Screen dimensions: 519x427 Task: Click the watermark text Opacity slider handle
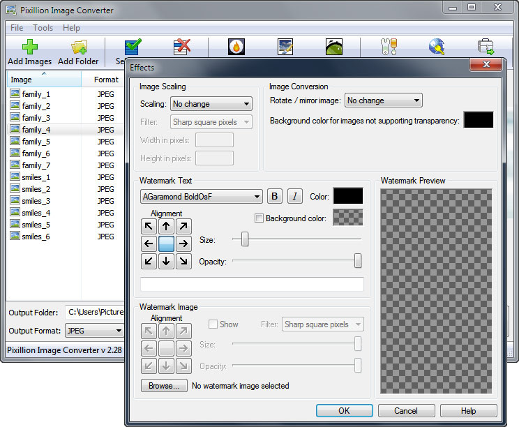[x=358, y=261]
